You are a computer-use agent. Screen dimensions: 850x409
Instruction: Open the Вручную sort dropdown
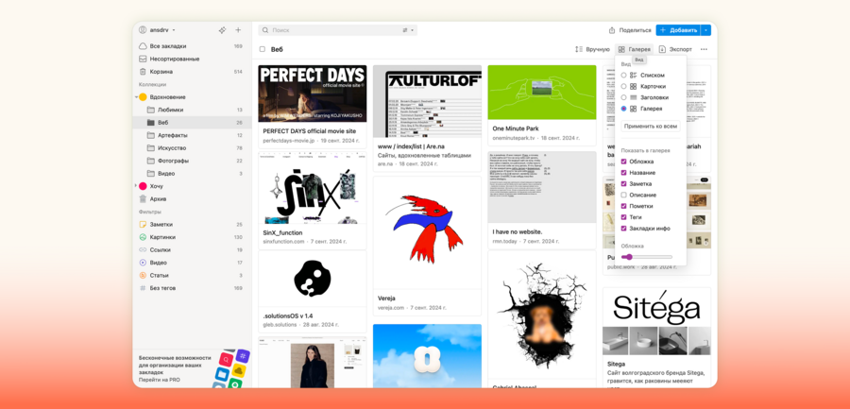[x=592, y=49]
